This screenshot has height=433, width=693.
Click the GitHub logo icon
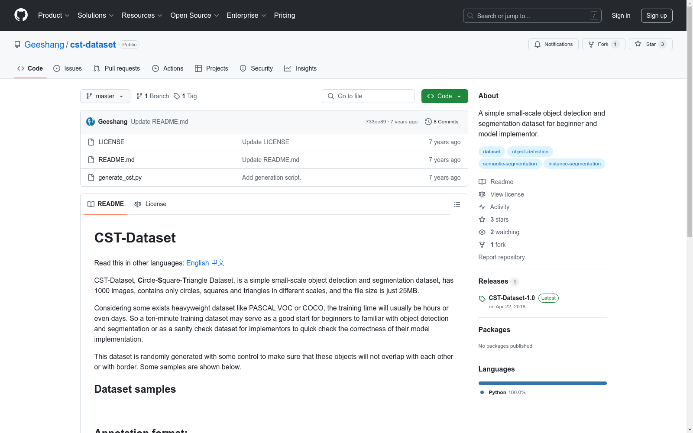[x=21, y=15]
